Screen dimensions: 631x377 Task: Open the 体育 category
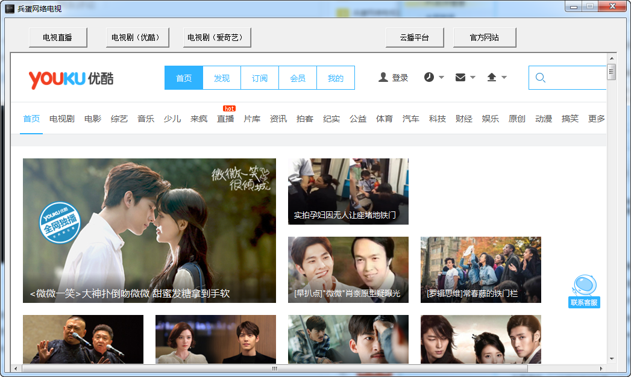click(x=385, y=119)
